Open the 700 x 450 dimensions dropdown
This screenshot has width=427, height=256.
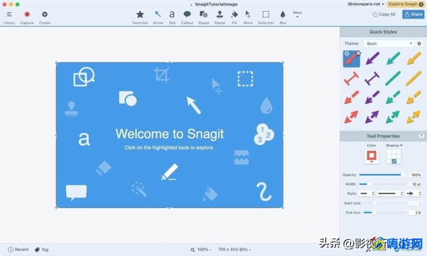[x=234, y=250]
